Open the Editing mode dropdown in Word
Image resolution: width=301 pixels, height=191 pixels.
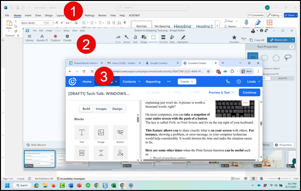tap(275, 15)
